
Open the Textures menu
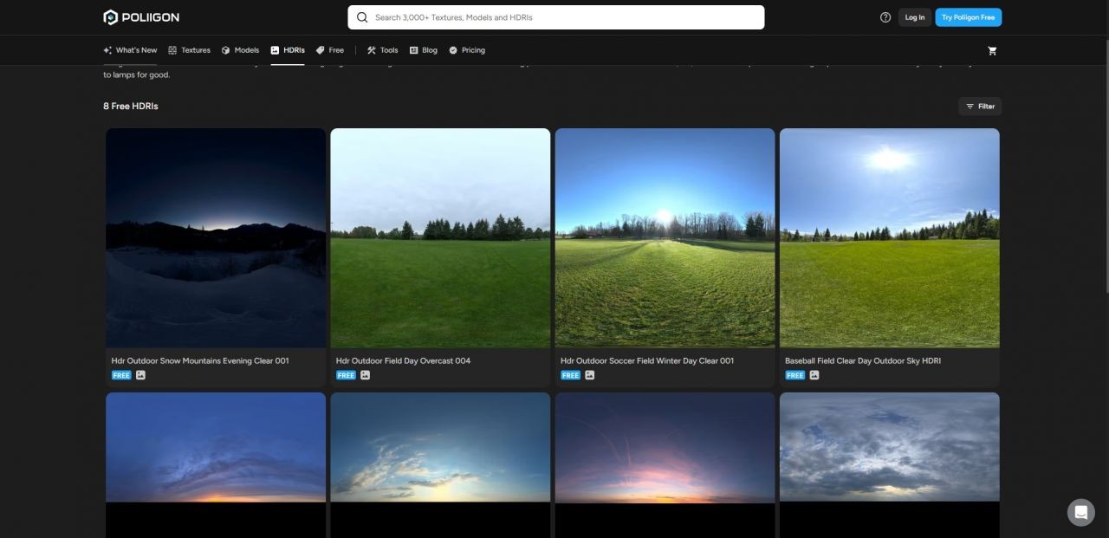[x=189, y=50]
